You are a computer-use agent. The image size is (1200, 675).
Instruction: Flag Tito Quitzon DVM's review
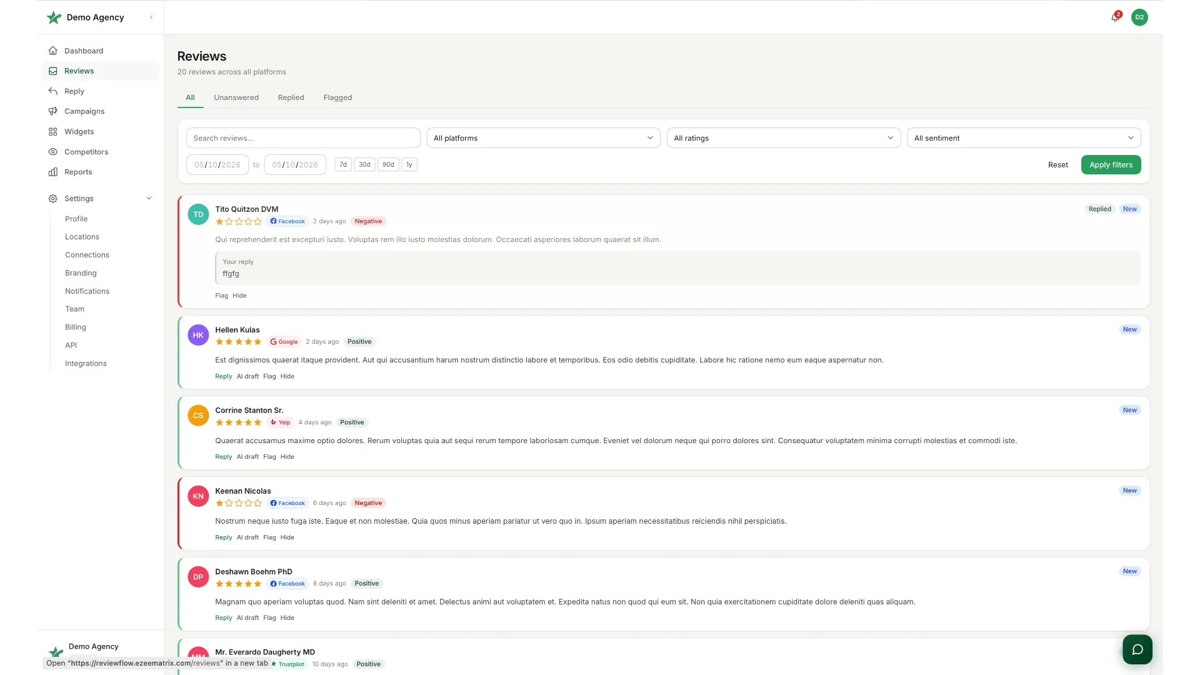click(221, 296)
